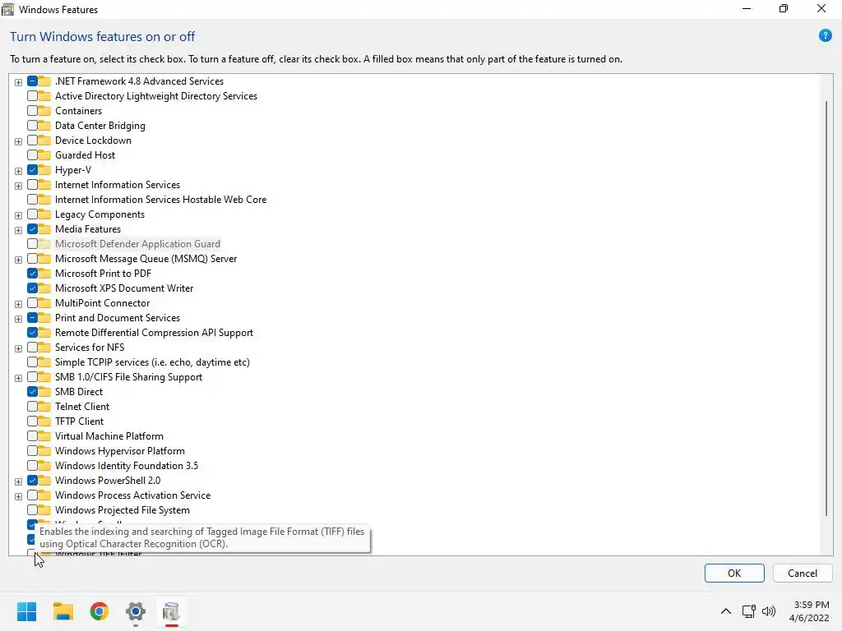Select the Active Directory Lightweight Directory Services row

coord(155,96)
